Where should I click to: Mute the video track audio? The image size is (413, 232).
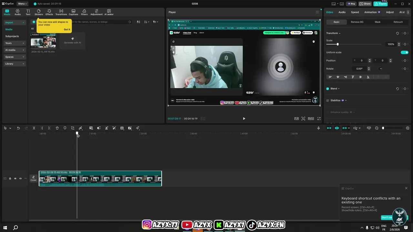coord(20,179)
